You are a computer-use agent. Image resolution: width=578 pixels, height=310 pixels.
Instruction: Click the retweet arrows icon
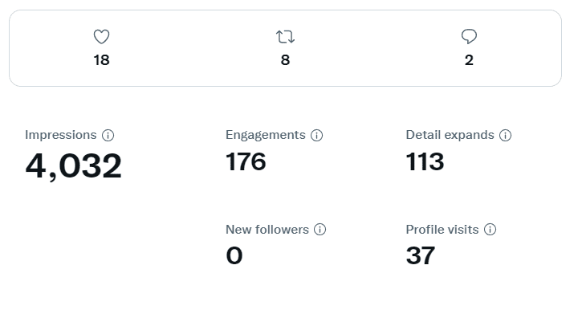coord(285,37)
